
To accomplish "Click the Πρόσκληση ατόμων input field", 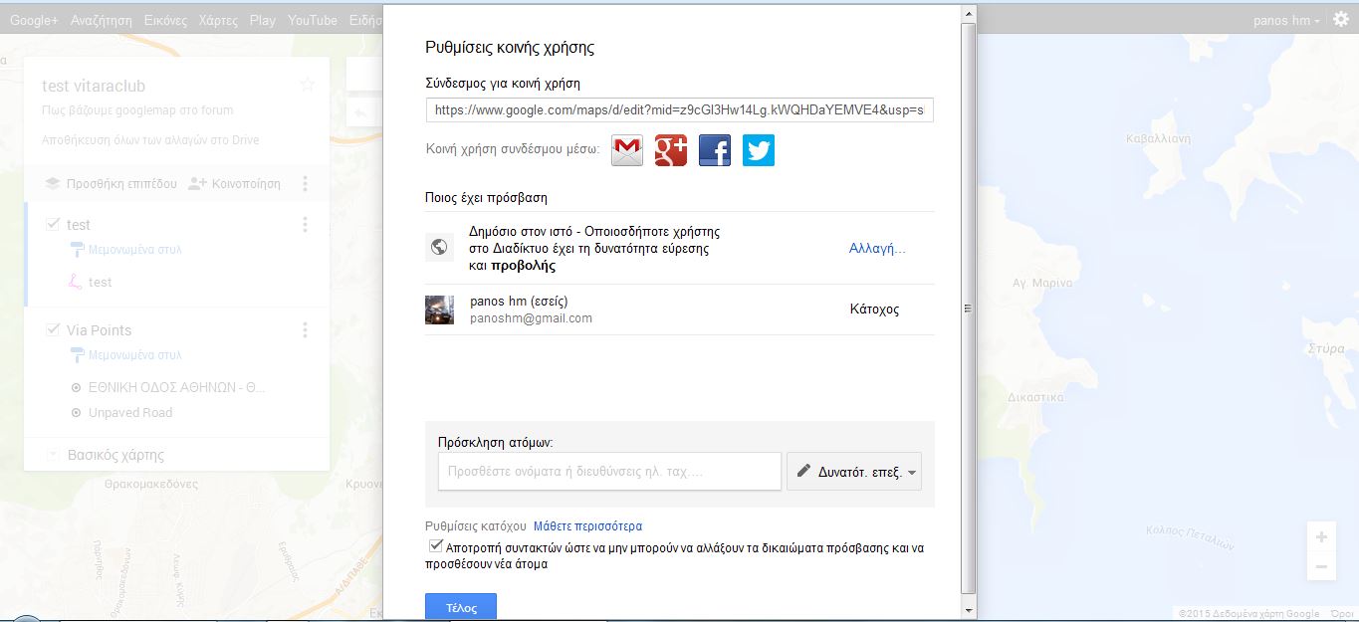I will (x=609, y=472).
